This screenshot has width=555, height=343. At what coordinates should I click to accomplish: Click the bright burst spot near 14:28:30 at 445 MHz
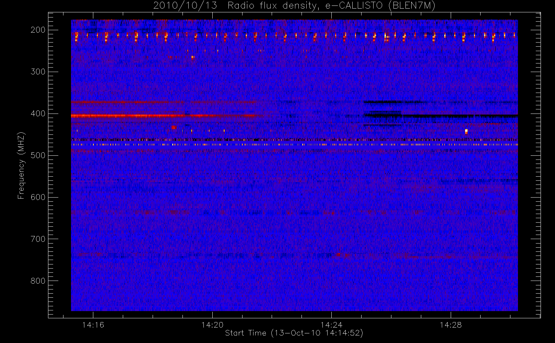point(466,131)
